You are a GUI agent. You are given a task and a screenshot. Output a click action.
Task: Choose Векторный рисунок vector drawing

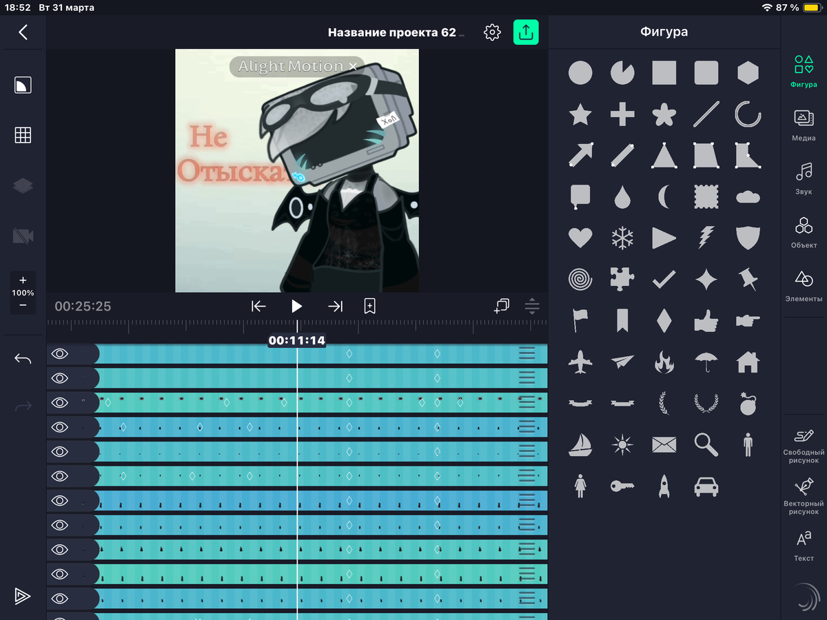tap(804, 497)
